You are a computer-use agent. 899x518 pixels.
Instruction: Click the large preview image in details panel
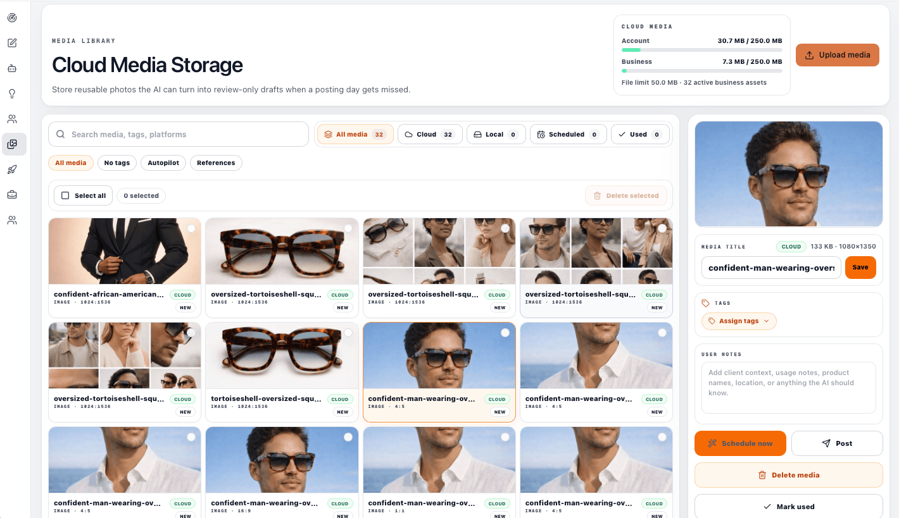[x=789, y=174]
